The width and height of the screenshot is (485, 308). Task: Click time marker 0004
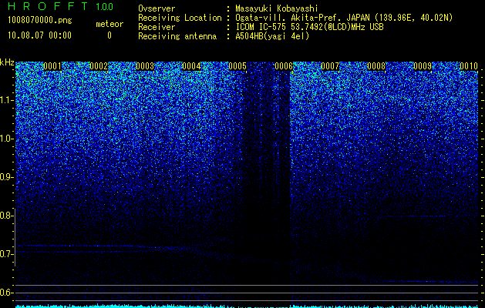coord(191,66)
